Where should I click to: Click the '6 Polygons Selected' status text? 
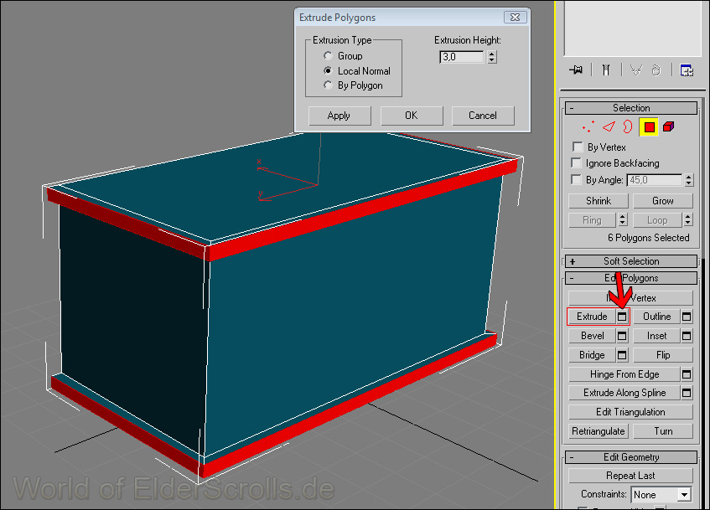click(x=649, y=238)
